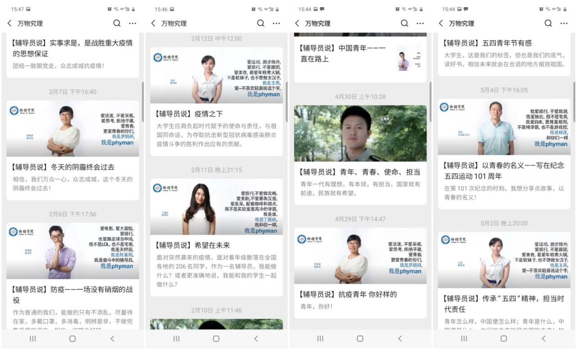Tap the soldier photo above 青年、青春、使命、担当

point(360,134)
